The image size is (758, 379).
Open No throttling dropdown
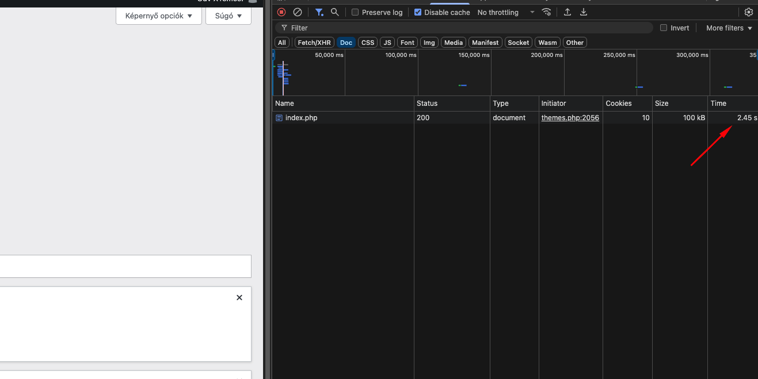tap(506, 12)
